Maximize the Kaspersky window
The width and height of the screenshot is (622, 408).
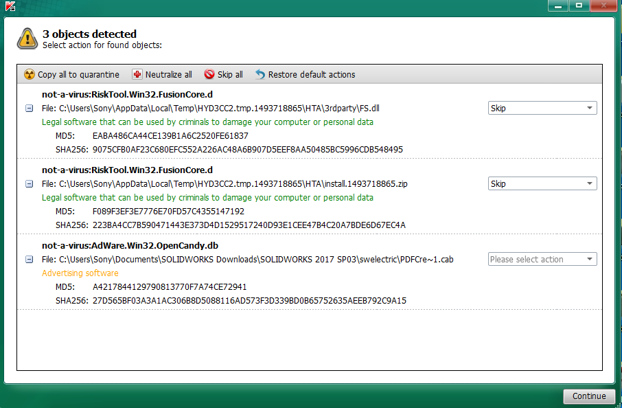click(579, 5)
